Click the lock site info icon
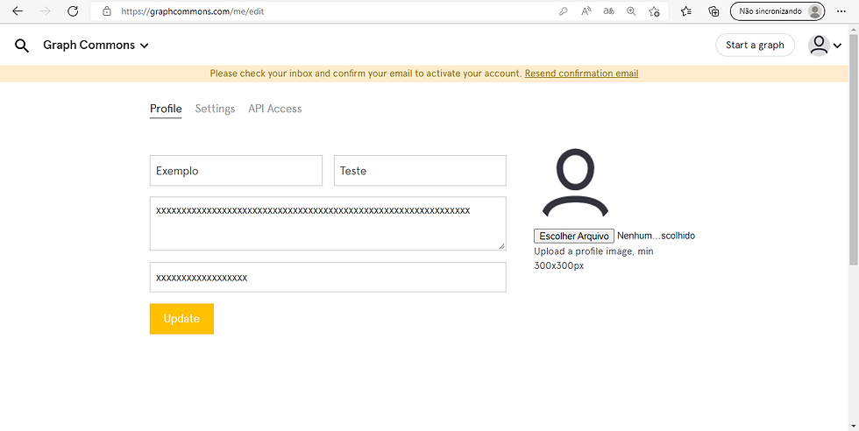859x431 pixels. (x=107, y=11)
